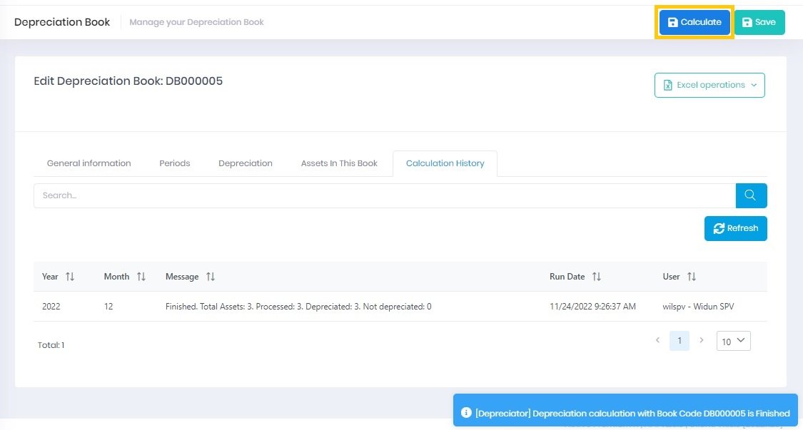Image resolution: width=803 pixels, height=430 pixels.
Task: Sort by Year column arrows icon
Action: (x=69, y=277)
